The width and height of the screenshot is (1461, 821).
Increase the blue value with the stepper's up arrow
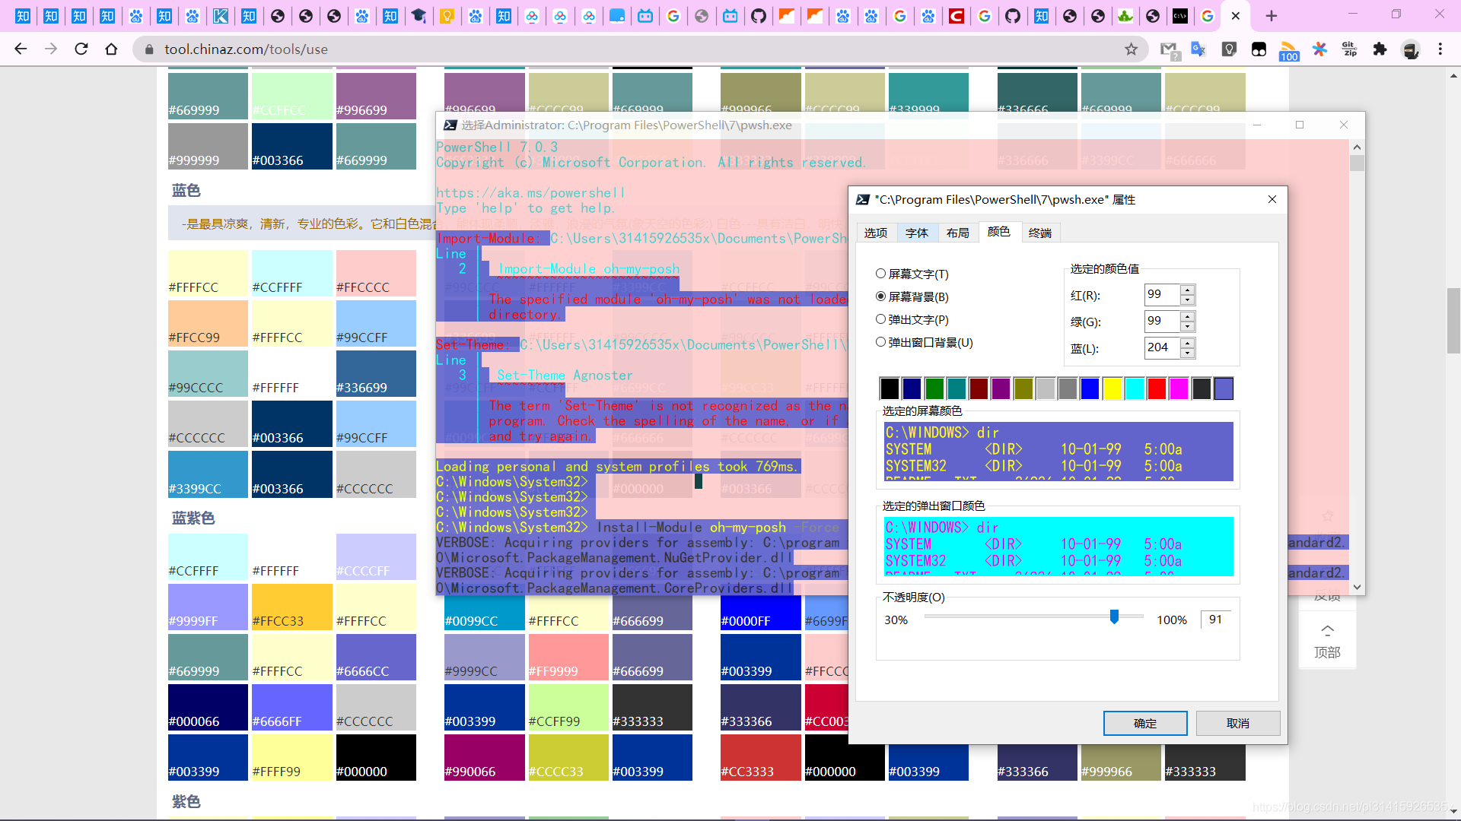click(x=1187, y=343)
